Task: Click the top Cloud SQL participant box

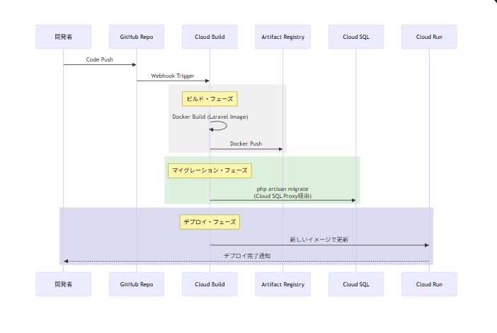Action: click(356, 37)
